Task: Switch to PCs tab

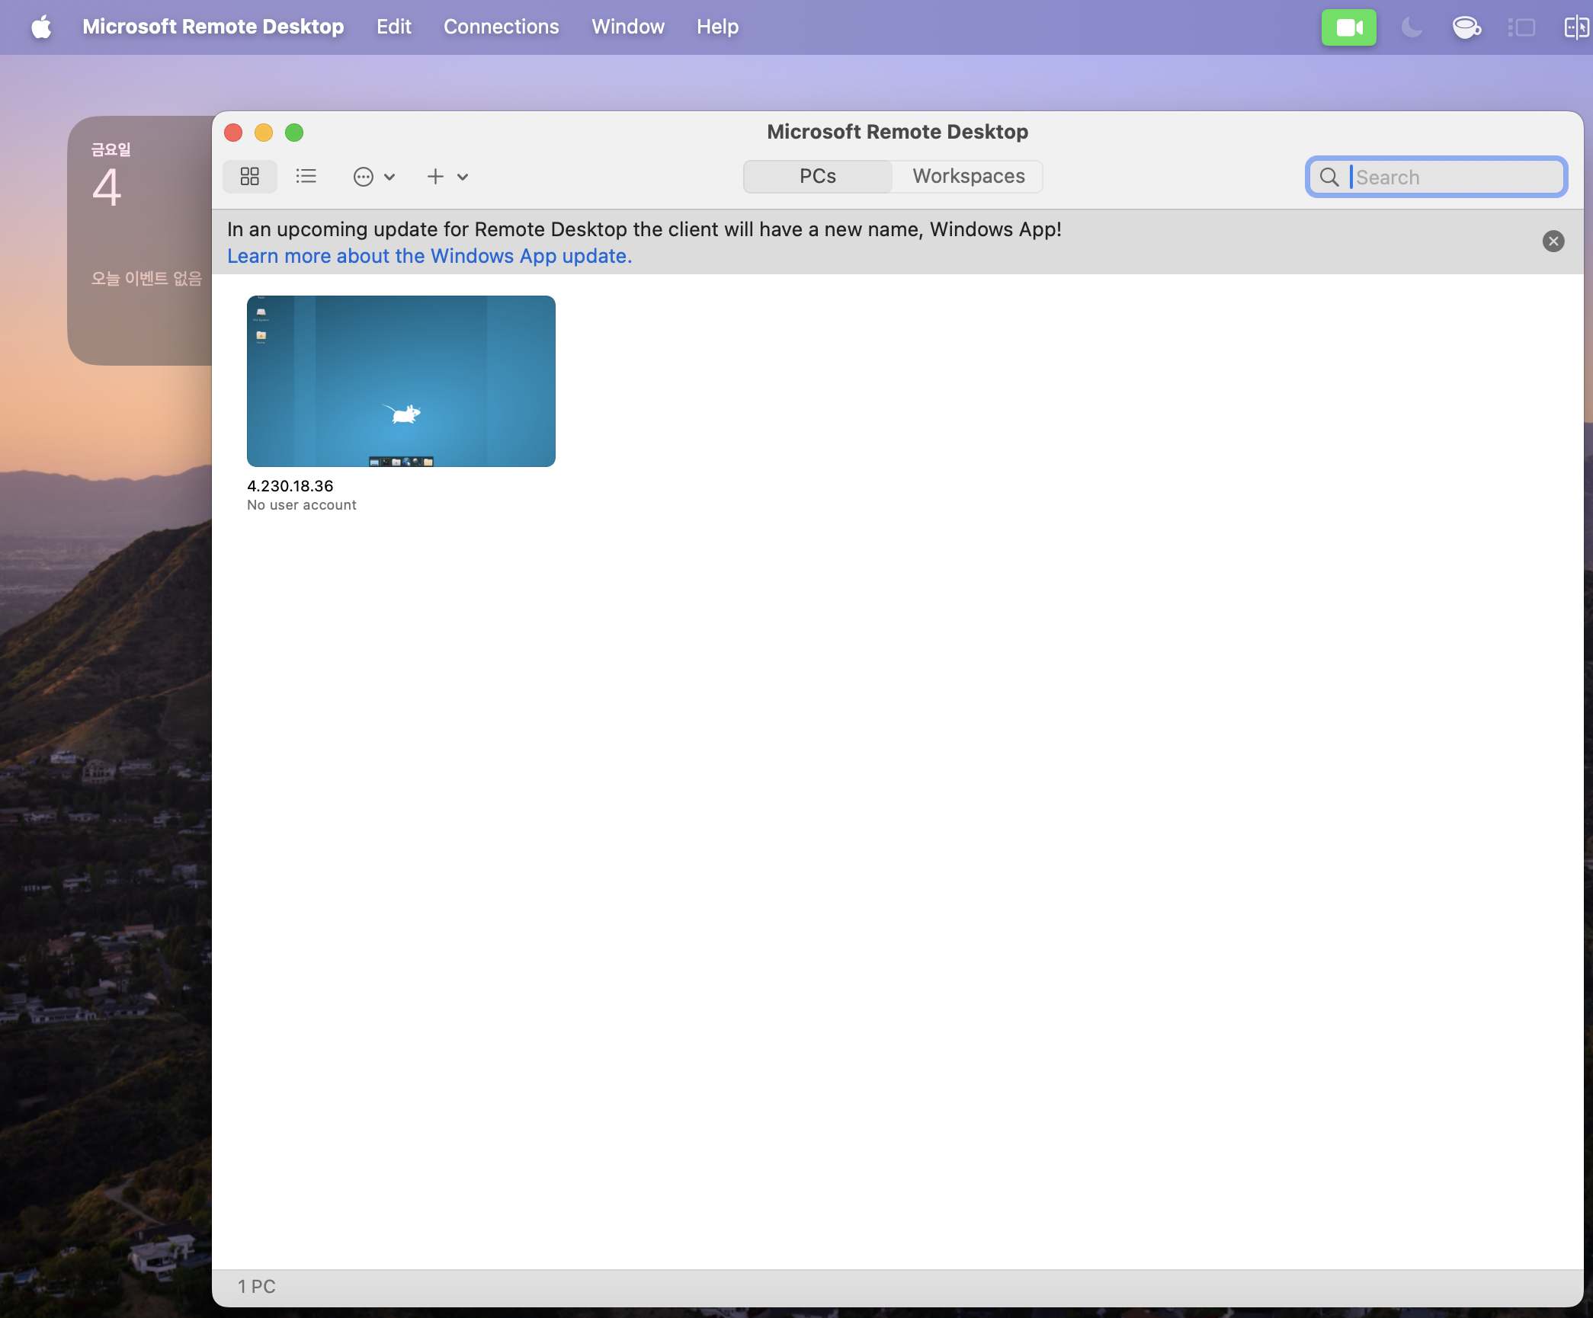Action: point(816,176)
